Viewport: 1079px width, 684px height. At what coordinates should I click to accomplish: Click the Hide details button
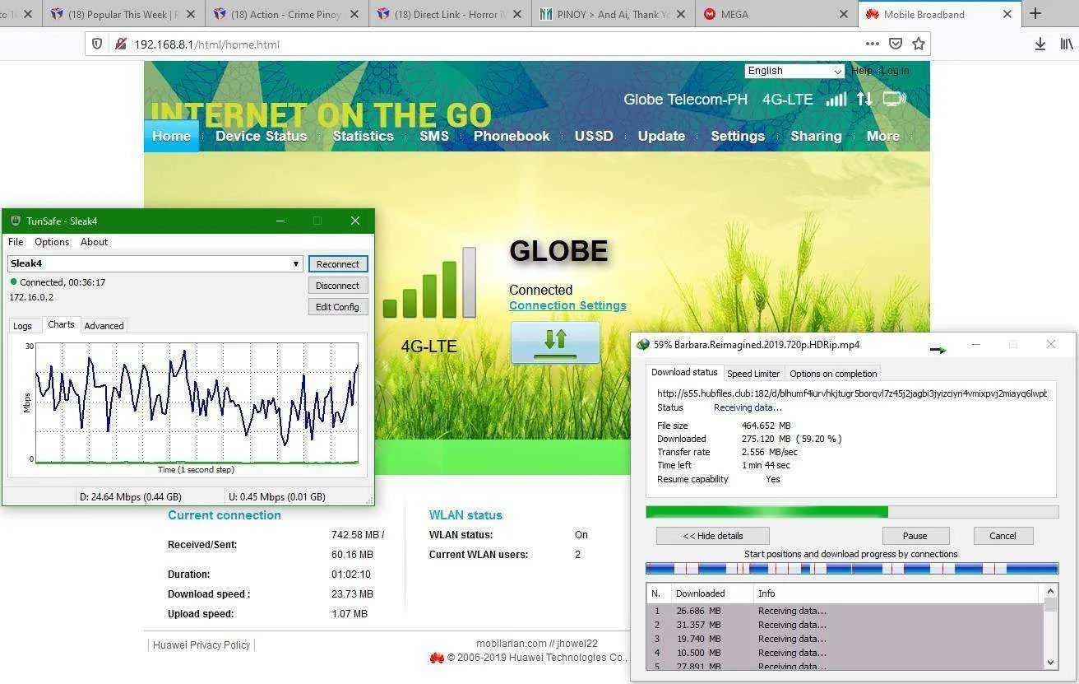[x=713, y=536]
